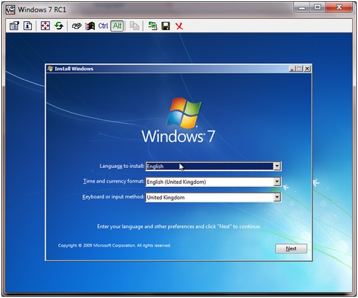
Task: Open VNC connection options icon
Action: 14,26
